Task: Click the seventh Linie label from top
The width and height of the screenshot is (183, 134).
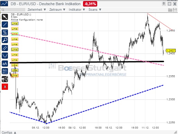Action: (x=15, y=55)
